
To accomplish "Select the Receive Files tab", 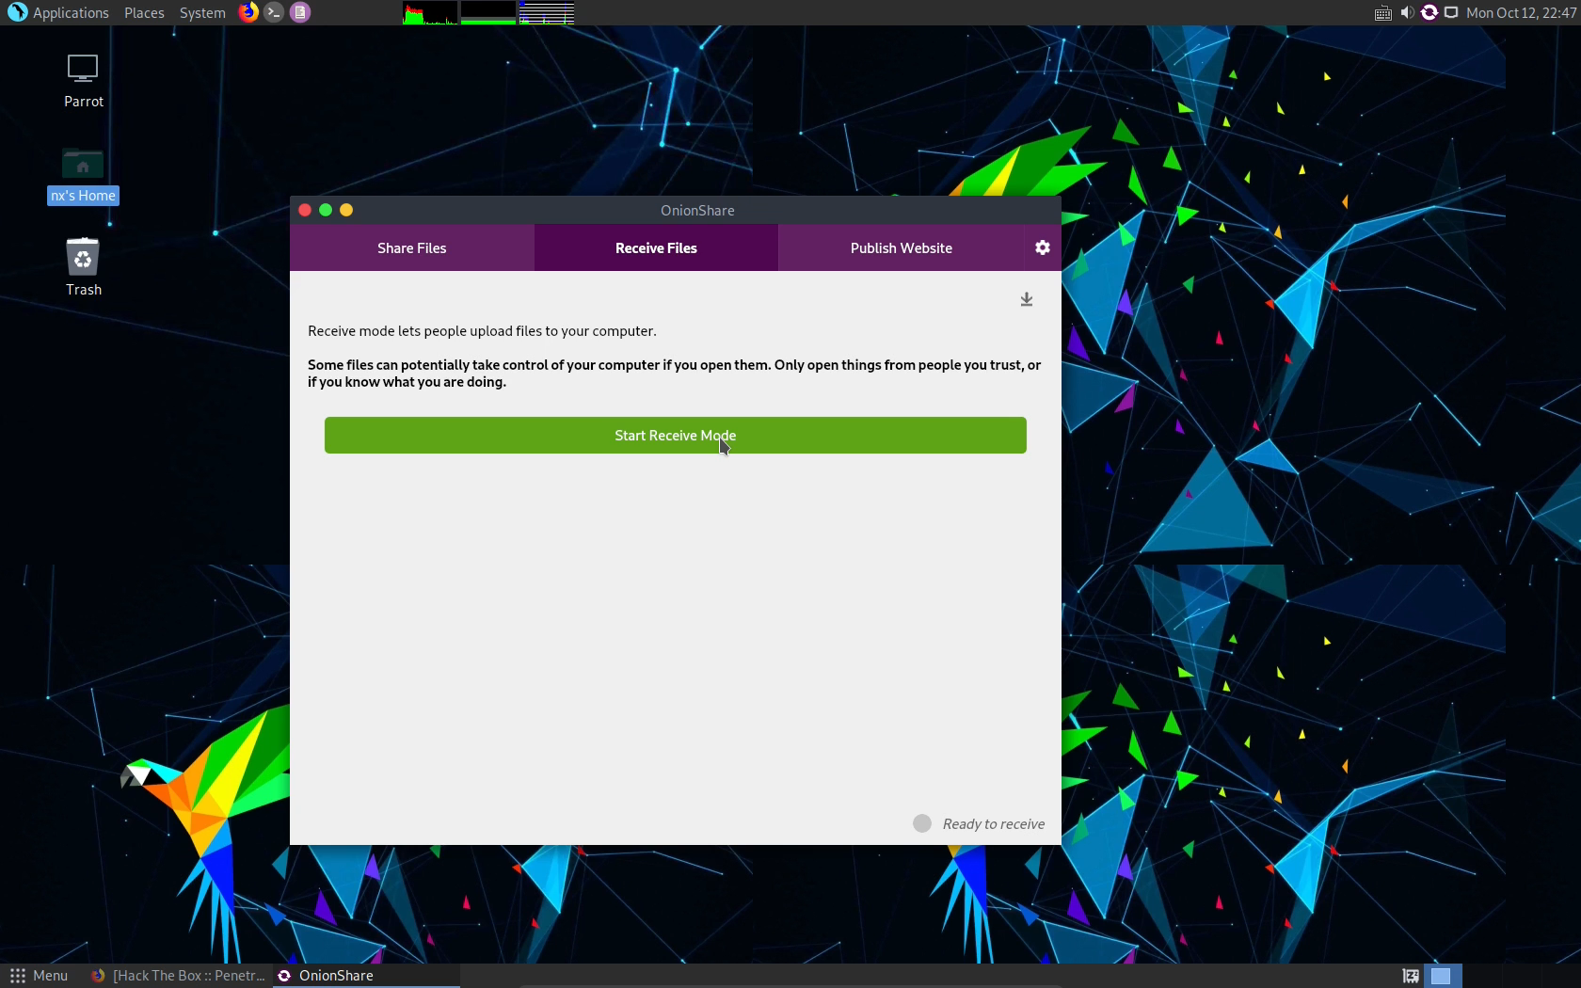I will tap(656, 247).
